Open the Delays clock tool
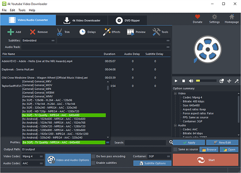 click(83, 32)
